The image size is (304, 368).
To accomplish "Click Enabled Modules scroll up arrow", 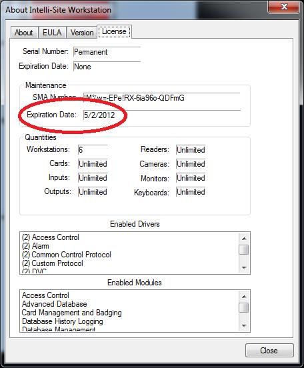I will coord(244,297).
